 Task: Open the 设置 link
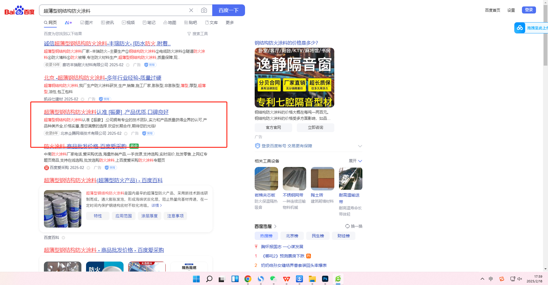coord(511,10)
